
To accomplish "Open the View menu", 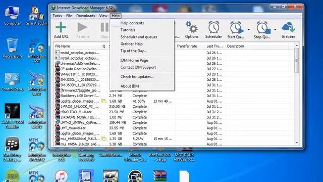I will pyautogui.click(x=103, y=16).
